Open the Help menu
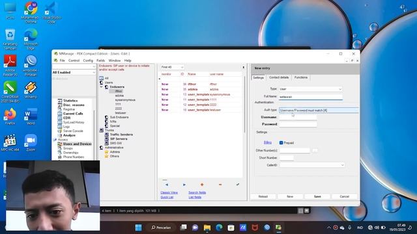This screenshot has width=417, height=234. (x=128, y=60)
